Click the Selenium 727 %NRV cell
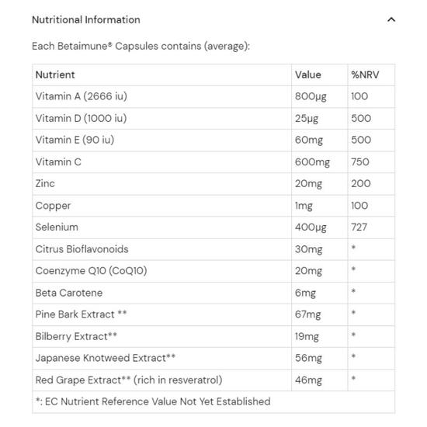 tap(371, 227)
